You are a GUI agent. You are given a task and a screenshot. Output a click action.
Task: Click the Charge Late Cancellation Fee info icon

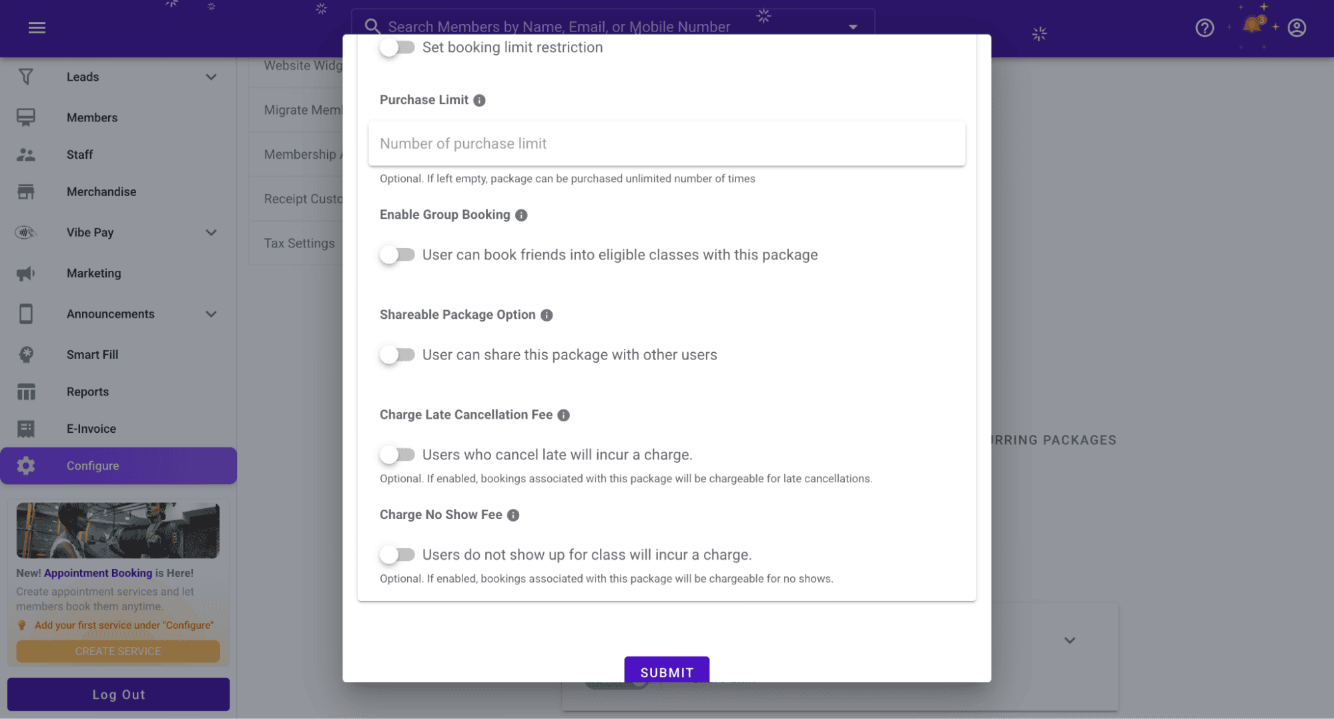[x=563, y=415]
